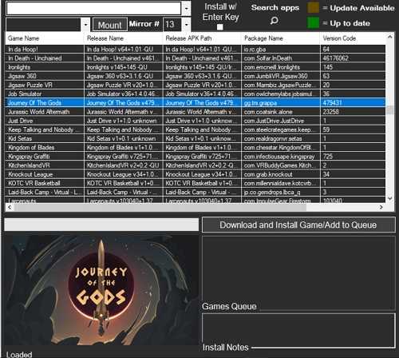The image size is (399, 358).
Task: Click the progress bar above the thumbnail
Action: click(x=101, y=225)
